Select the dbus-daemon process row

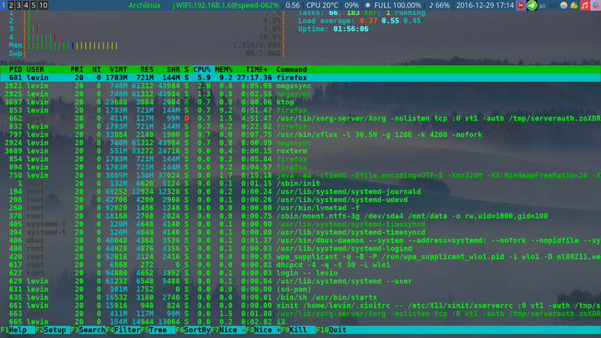point(300,240)
